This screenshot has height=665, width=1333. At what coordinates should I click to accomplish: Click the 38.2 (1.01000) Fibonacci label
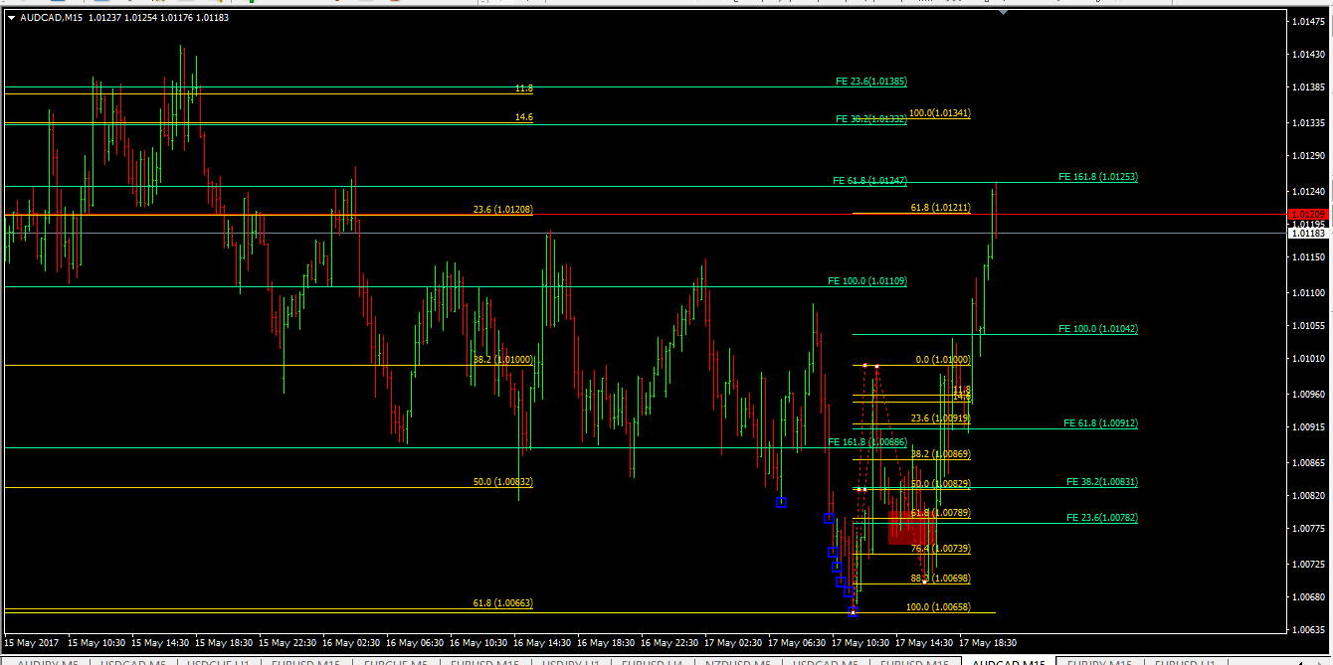pyautogui.click(x=502, y=360)
